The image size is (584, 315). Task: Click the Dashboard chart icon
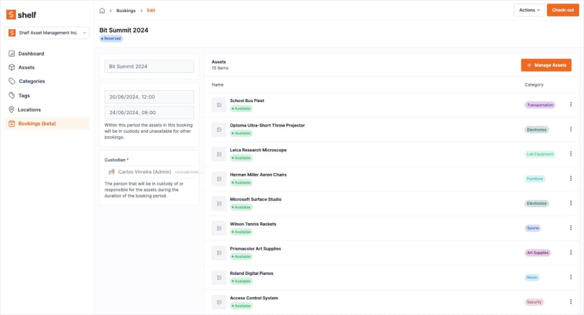(12, 54)
